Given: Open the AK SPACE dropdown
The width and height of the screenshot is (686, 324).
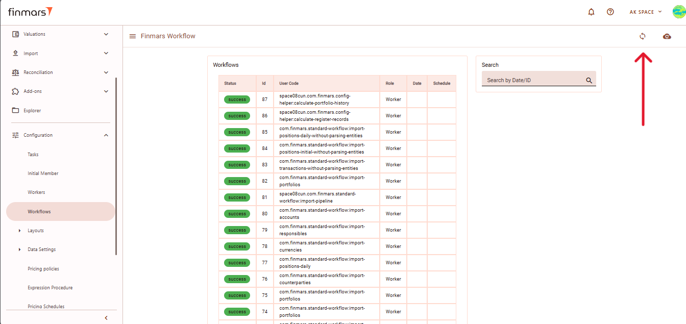Looking at the screenshot, I should [x=645, y=12].
